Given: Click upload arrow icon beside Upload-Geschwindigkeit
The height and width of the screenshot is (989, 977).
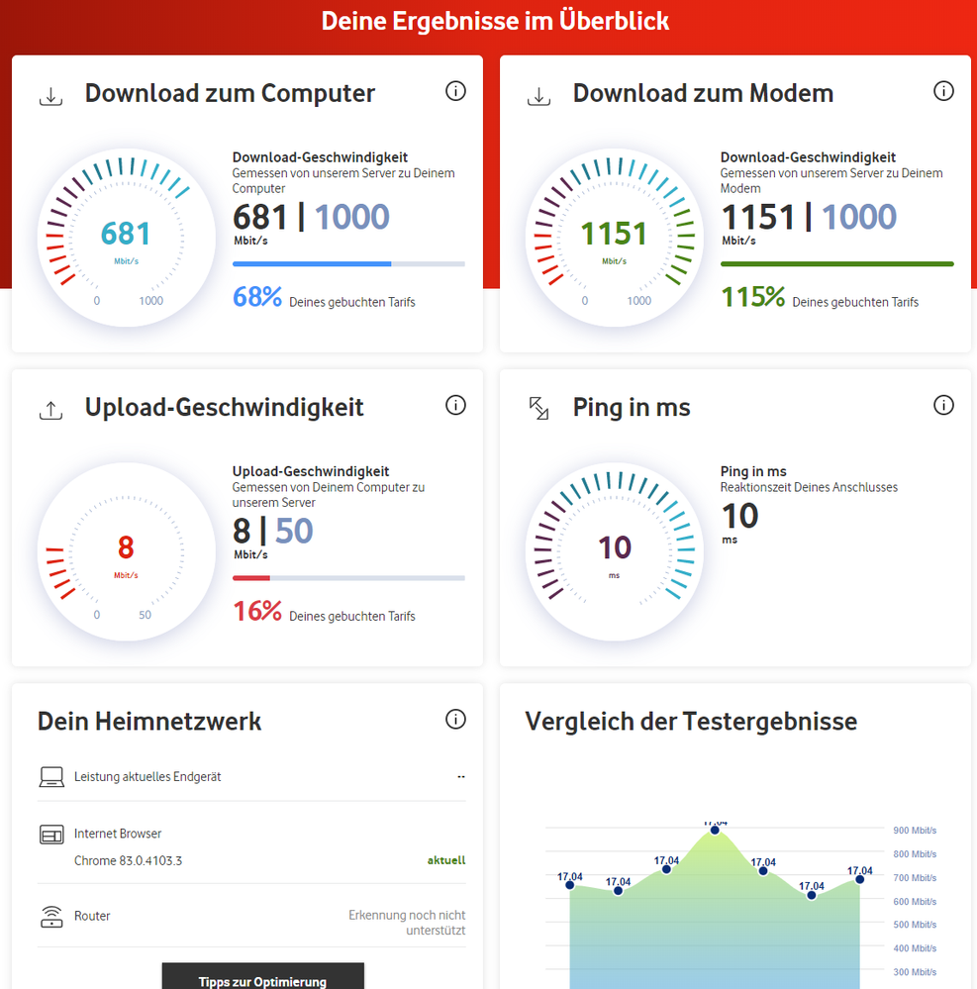Looking at the screenshot, I should (x=51, y=410).
